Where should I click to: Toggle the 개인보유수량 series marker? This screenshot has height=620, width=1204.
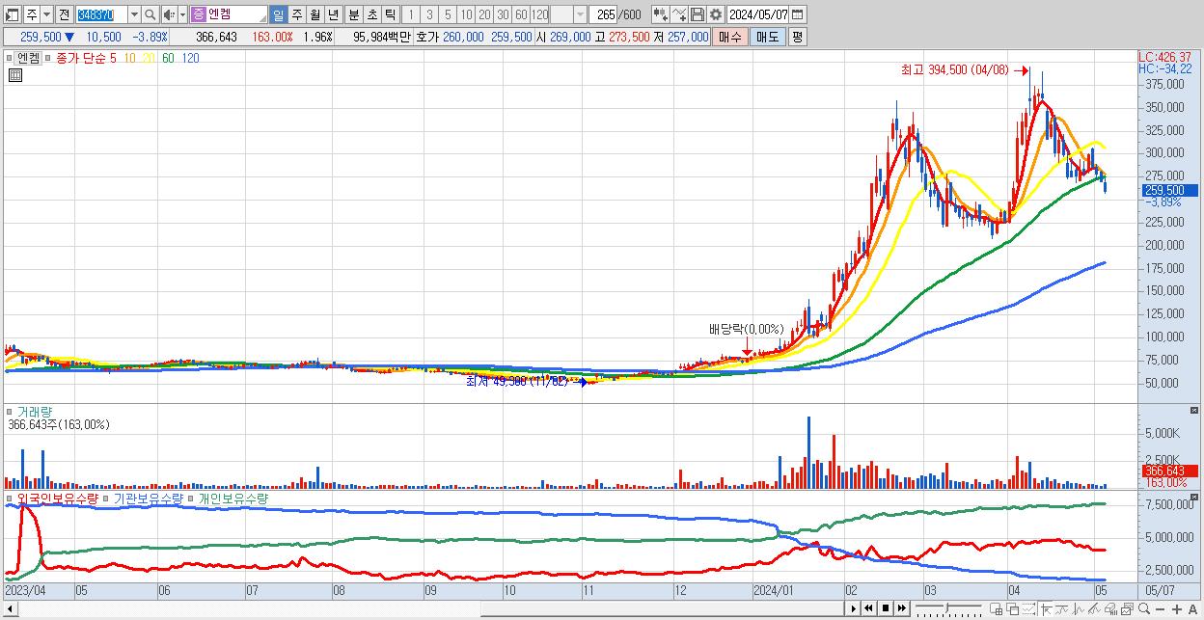click(191, 499)
